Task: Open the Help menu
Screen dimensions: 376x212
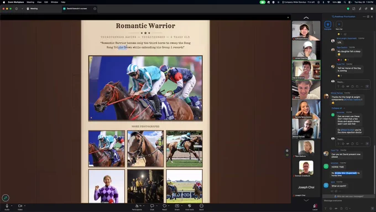Action: click(x=63, y=2)
